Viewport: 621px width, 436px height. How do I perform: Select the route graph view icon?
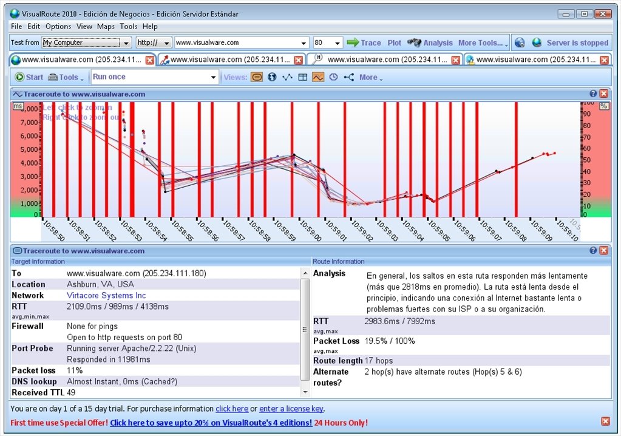[x=287, y=77]
